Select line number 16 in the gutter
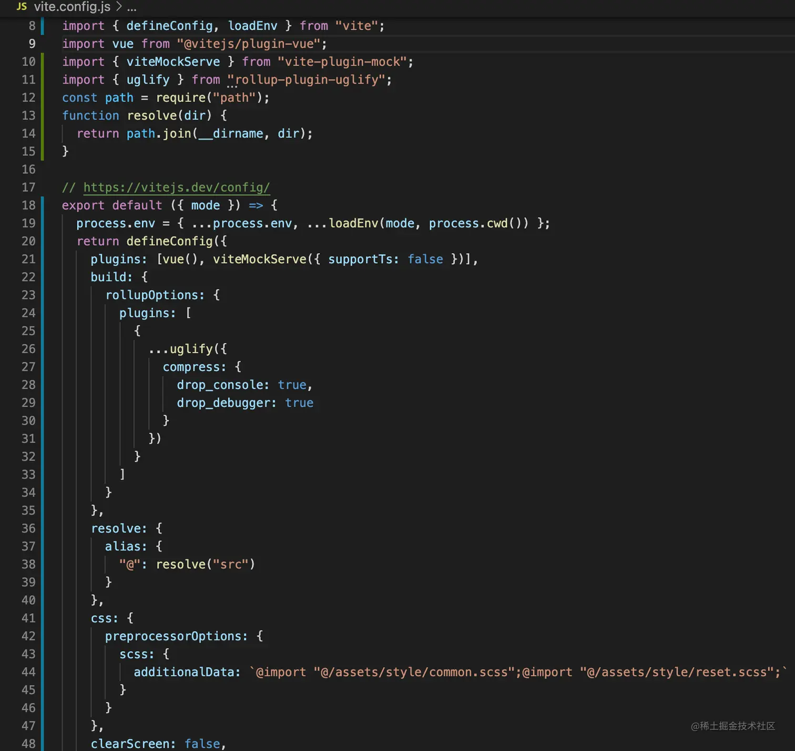This screenshot has width=795, height=751. point(28,169)
